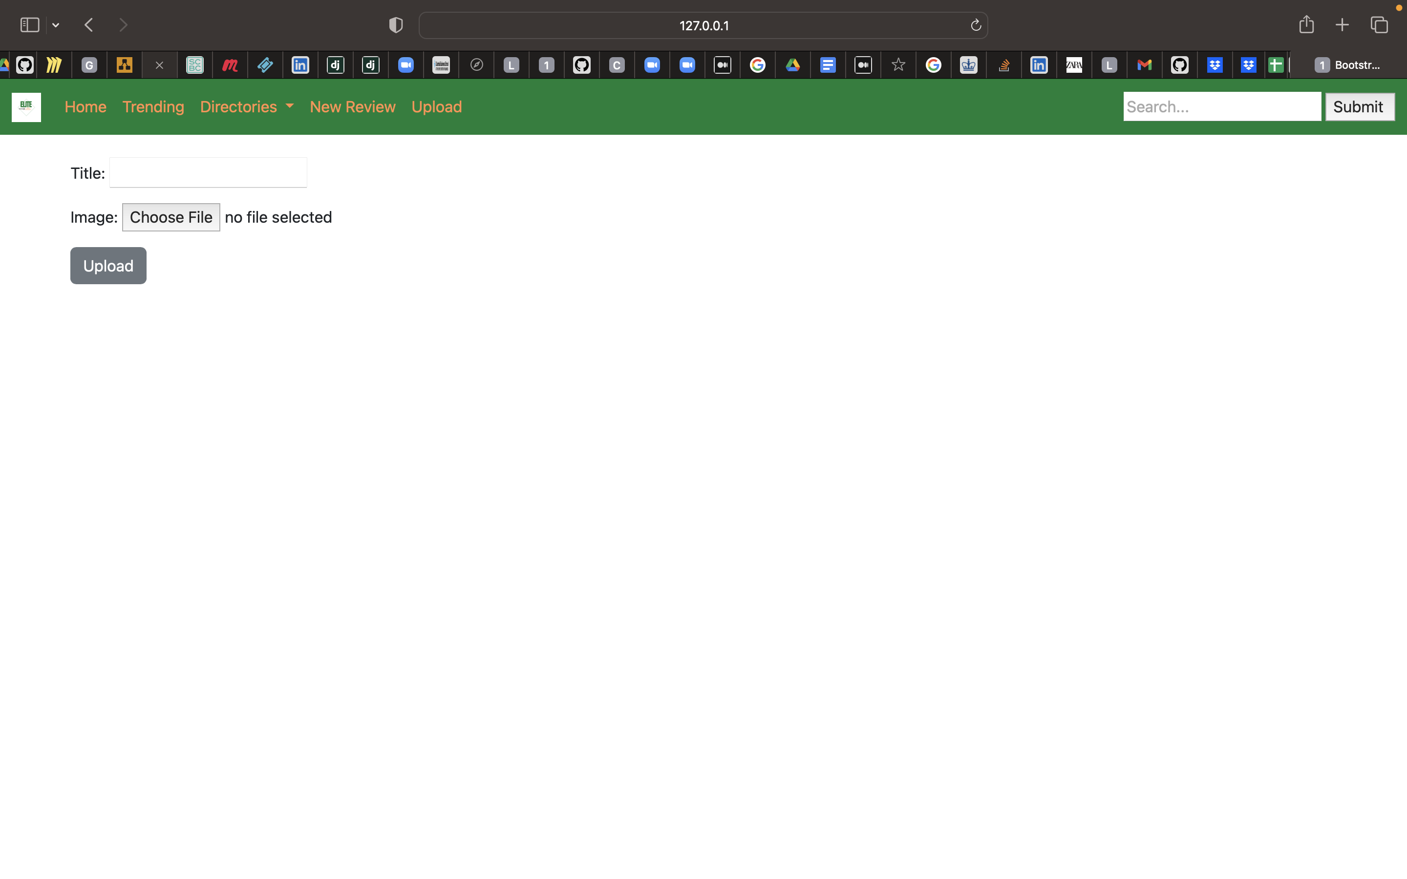Click the privacy shield icon
This screenshot has height=879, width=1407.
(396, 25)
